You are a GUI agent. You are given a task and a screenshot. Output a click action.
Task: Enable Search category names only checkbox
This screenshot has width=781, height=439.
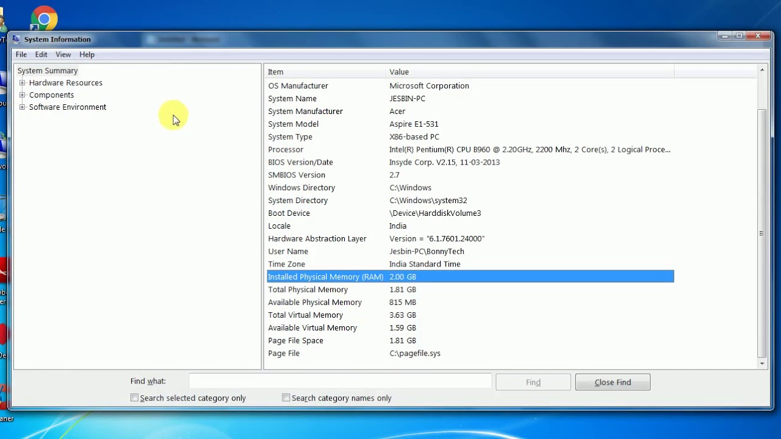(x=286, y=398)
